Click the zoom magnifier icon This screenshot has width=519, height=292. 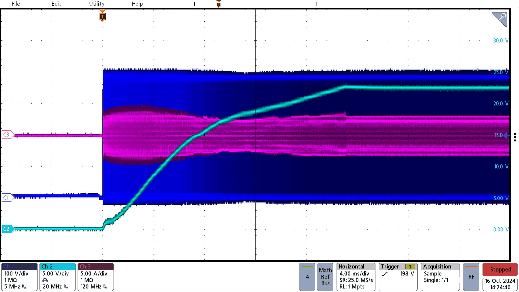tap(499, 19)
